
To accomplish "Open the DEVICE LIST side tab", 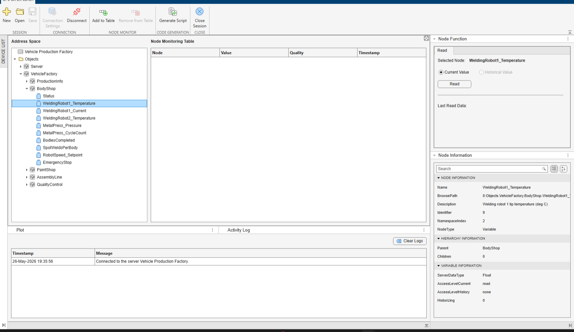I will pyautogui.click(x=3, y=51).
